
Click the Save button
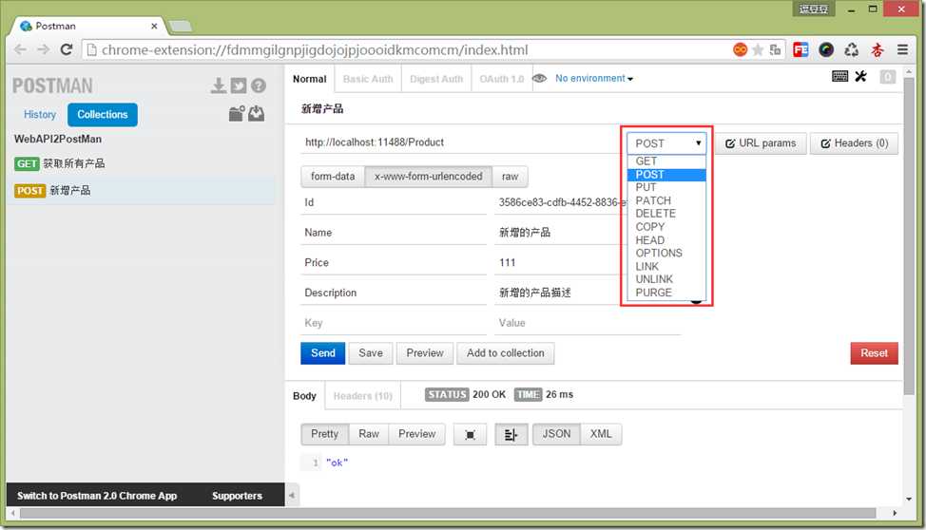[x=371, y=353]
